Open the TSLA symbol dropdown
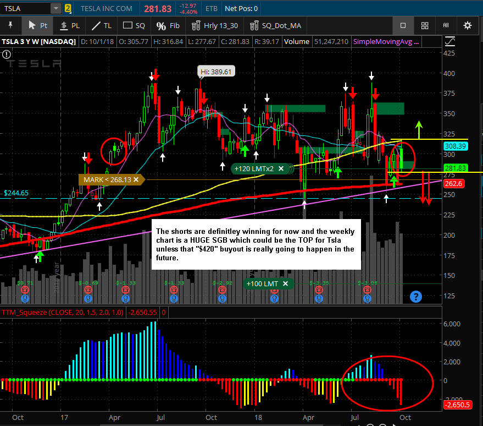 click(x=56, y=8)
